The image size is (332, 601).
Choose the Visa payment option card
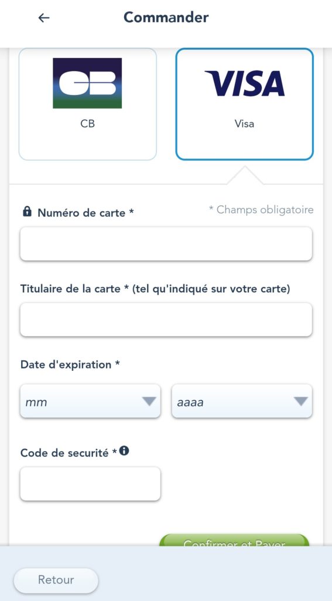(244, 104)
